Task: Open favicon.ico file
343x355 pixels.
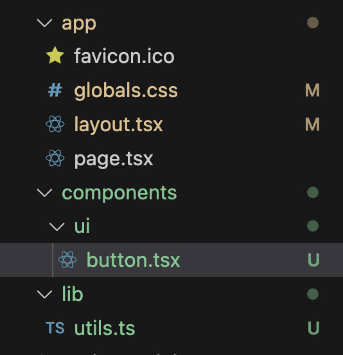Action: [x=125, y=56]
